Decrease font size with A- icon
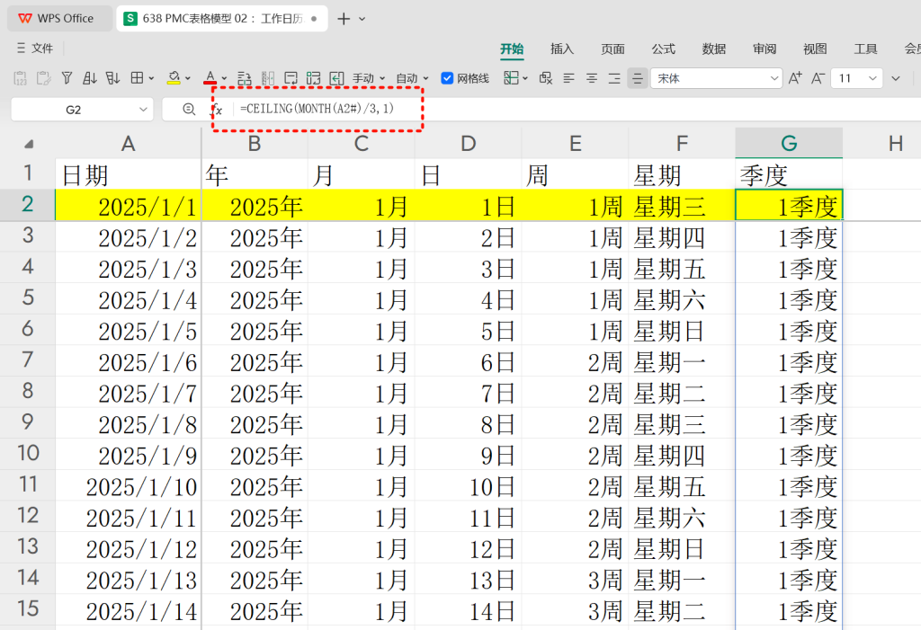This screenshot has width=921, height=630. click(818, 78)
